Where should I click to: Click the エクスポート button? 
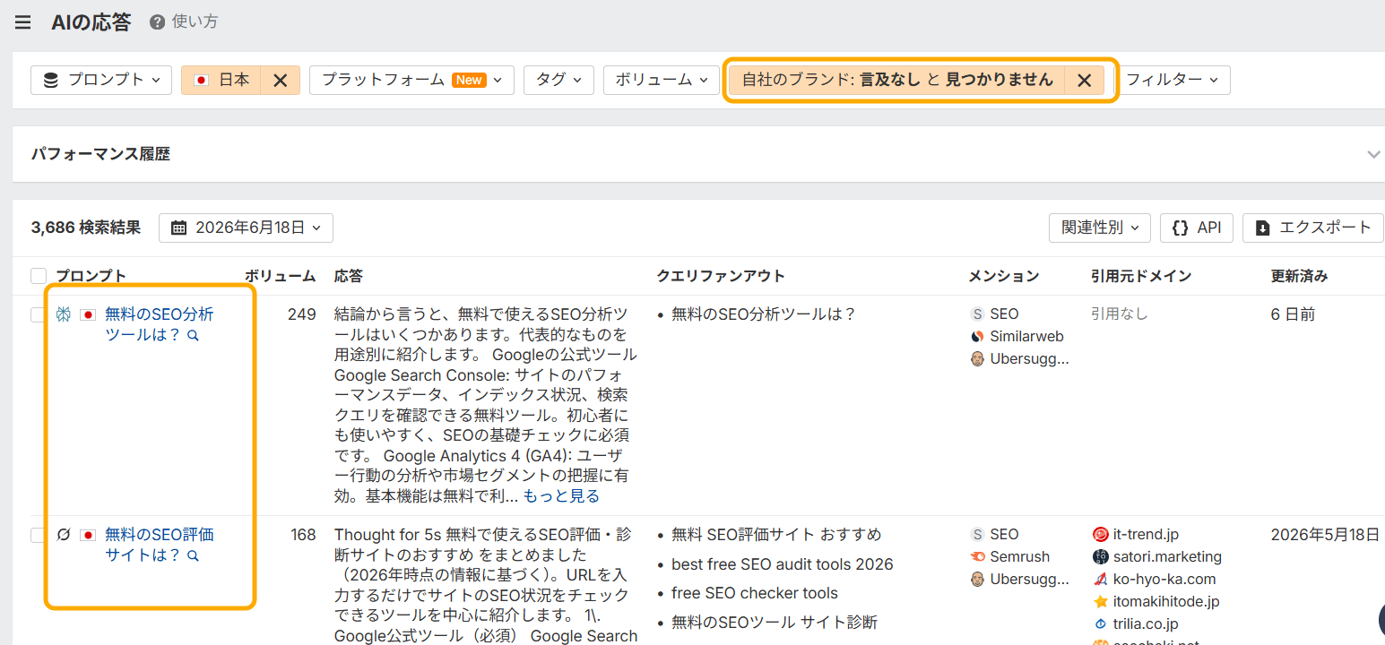pos(1313,228)
